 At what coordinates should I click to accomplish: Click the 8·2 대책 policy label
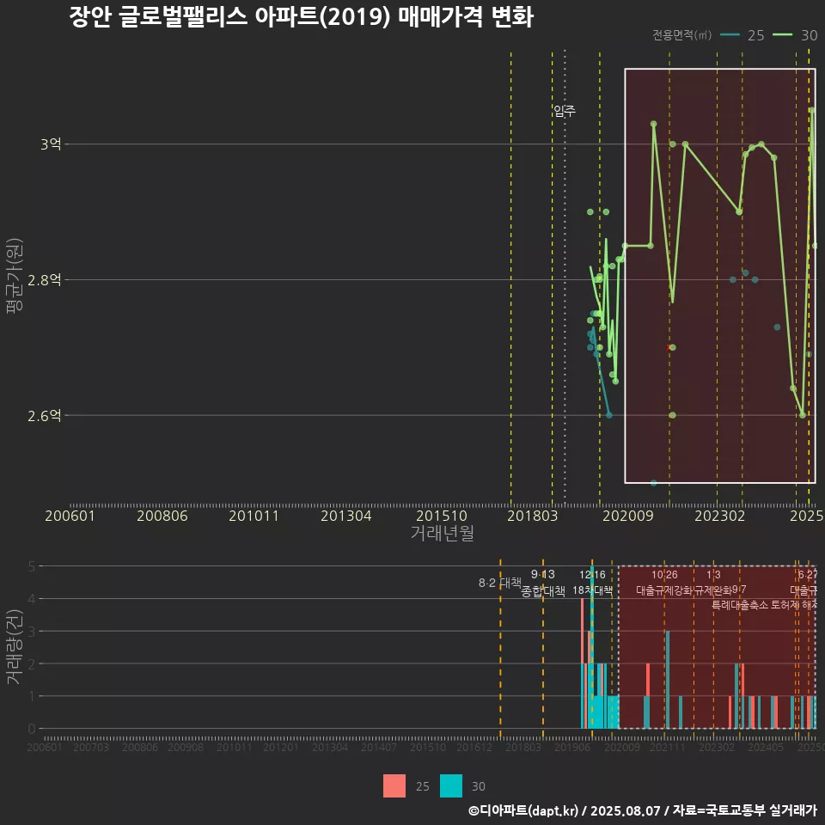[500, 583]
